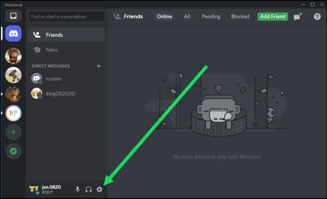
Task: Add a server with the plus button
Action: [13, 132]
